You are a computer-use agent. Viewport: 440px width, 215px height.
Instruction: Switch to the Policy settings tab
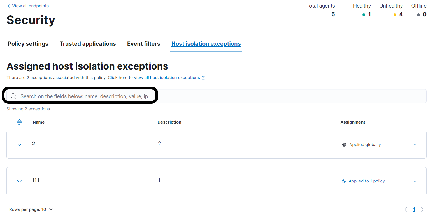click(x=28, y=44)
